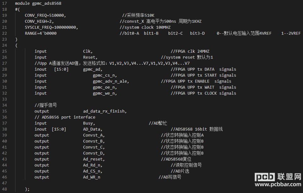
Task: Open the www.pcbbar.com watermark link
Action: click(x=278, y=184)
